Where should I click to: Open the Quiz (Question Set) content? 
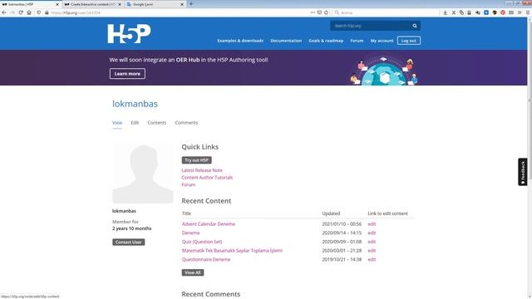(x=202, y=242)
